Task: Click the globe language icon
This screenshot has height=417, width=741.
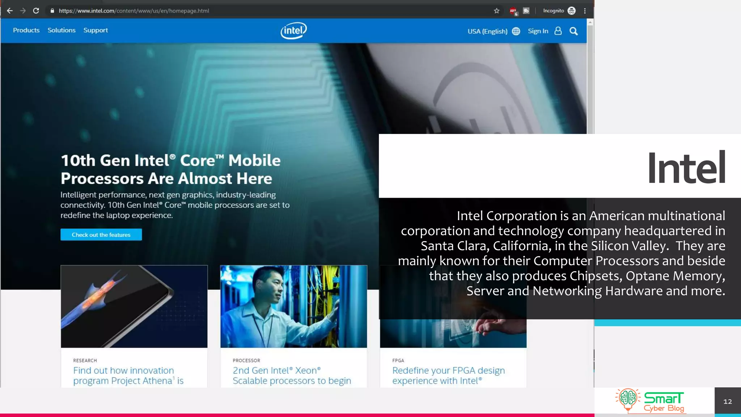Action: click(516, 31)
